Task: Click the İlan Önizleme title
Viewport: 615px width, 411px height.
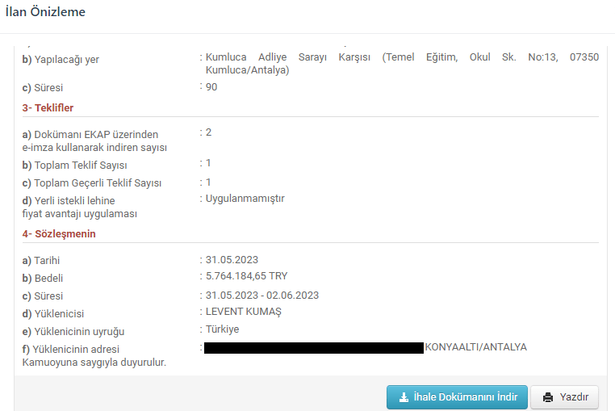Action: click(45, 12)
